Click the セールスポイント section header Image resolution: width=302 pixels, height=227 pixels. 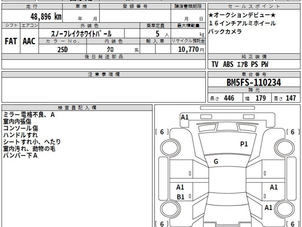(x=254, y=7)
